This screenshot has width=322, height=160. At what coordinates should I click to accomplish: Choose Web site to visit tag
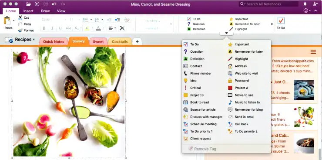246,73
